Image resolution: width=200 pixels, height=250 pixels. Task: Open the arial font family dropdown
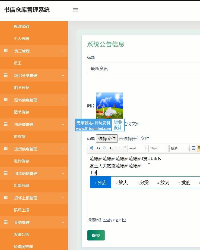coord(138,148)
